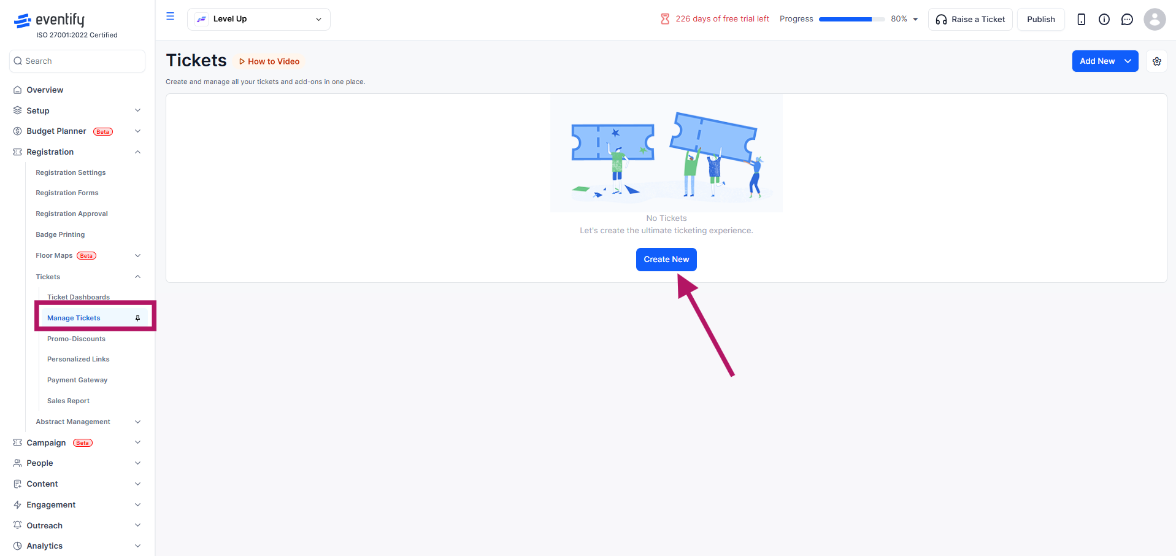Viewport: 1176px width, 556px height.
Task: Collapse the Tickets submenu chevron
Action: (x=137, y=277)
